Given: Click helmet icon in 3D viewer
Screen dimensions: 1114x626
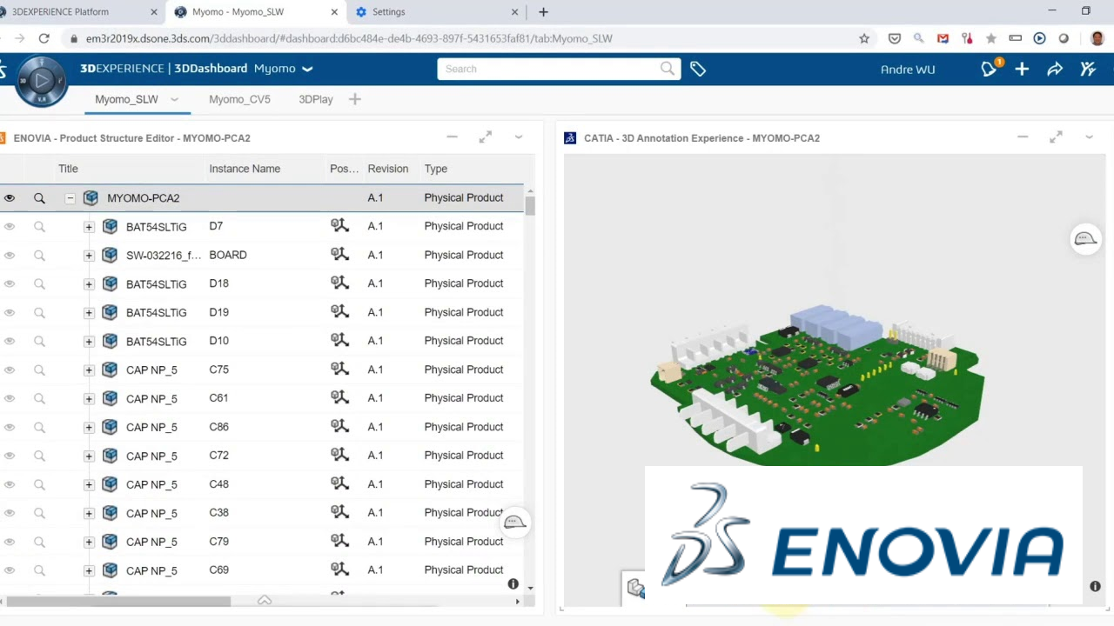Looking at the screenshot, I should [1085, 239].
